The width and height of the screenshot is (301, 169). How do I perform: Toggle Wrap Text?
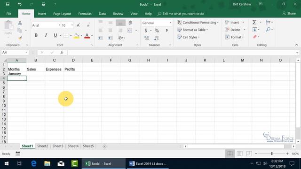pos(130,23)
